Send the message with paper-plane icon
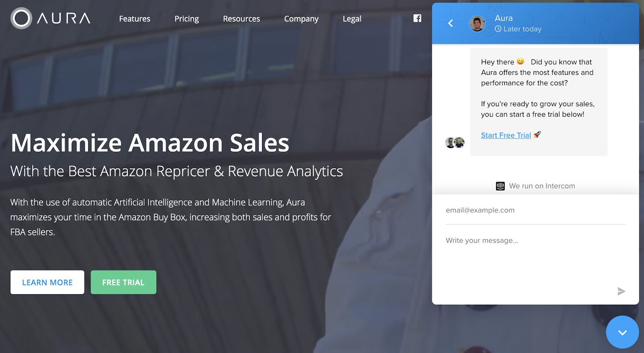 [621, 291]
